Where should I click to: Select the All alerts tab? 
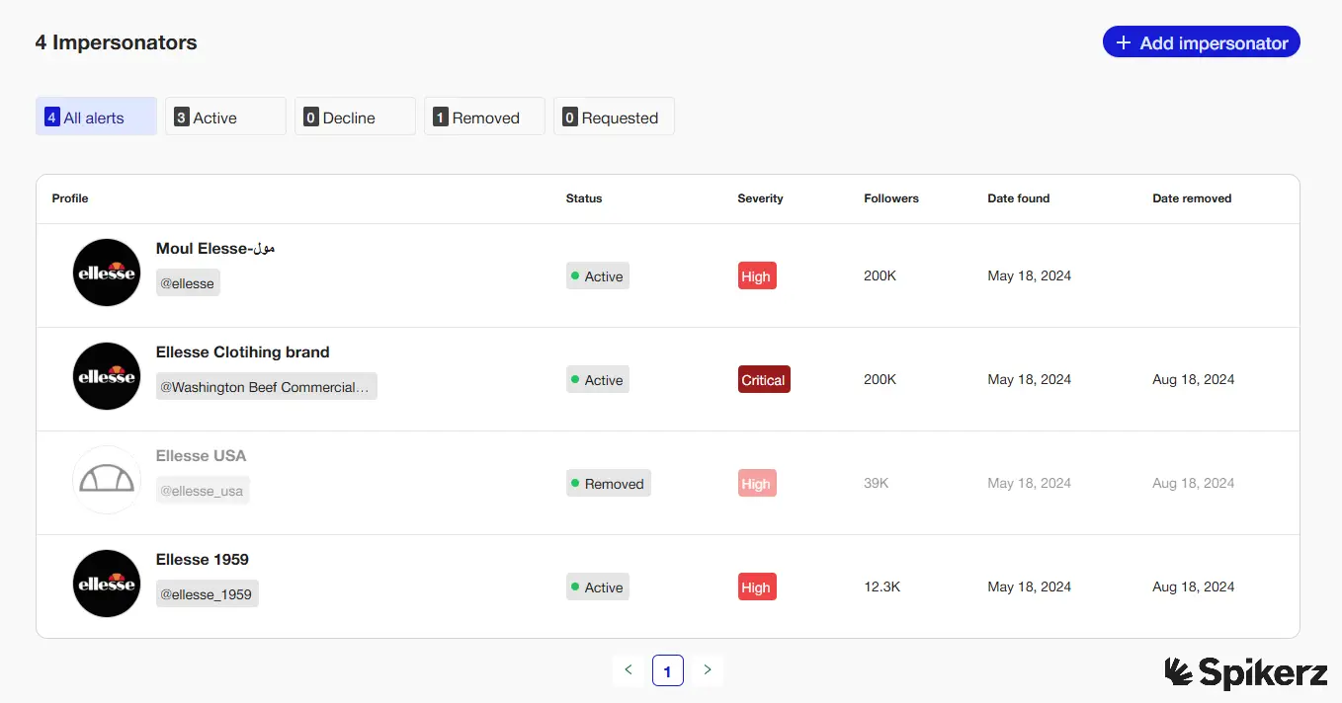(x=96, y=117)
